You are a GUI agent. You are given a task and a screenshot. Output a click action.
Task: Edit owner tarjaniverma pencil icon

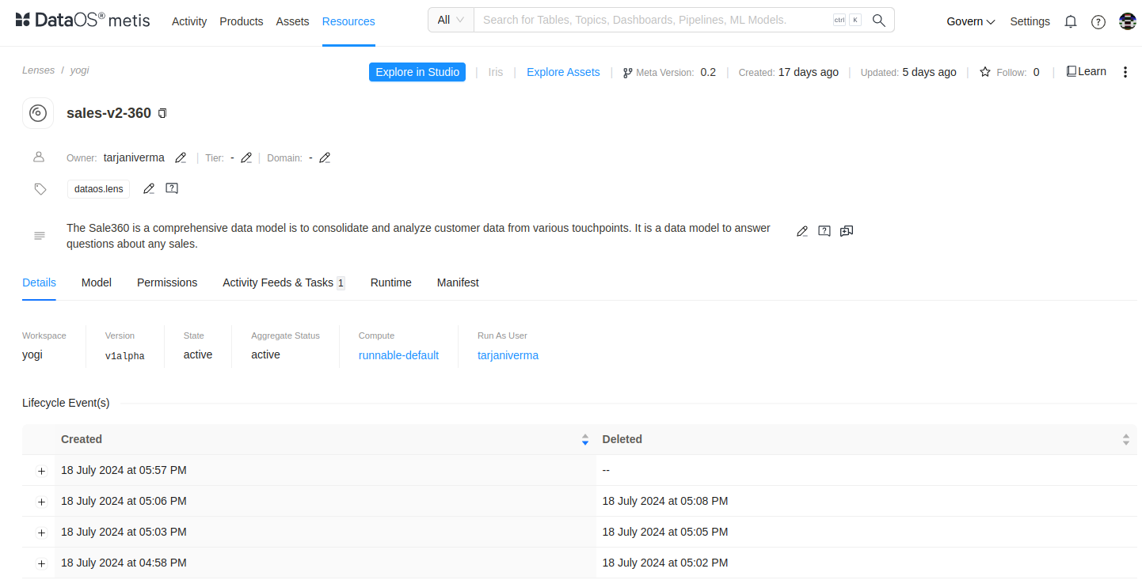click(x=181, y=157)
